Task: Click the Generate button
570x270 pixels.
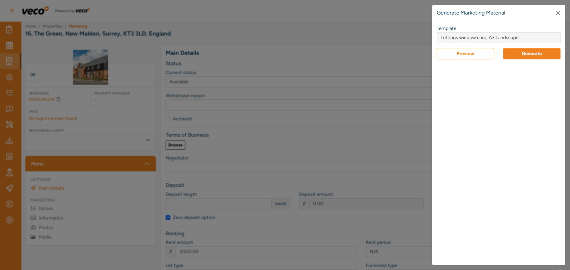Action: [x=531, y=53]
